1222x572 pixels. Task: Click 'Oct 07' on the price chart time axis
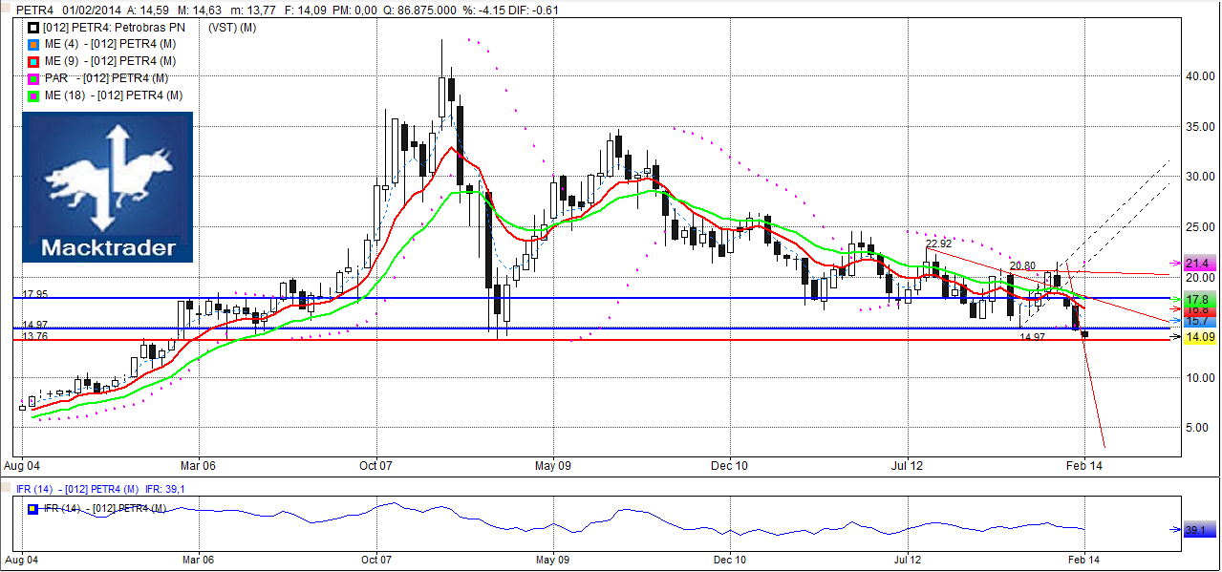377,467
